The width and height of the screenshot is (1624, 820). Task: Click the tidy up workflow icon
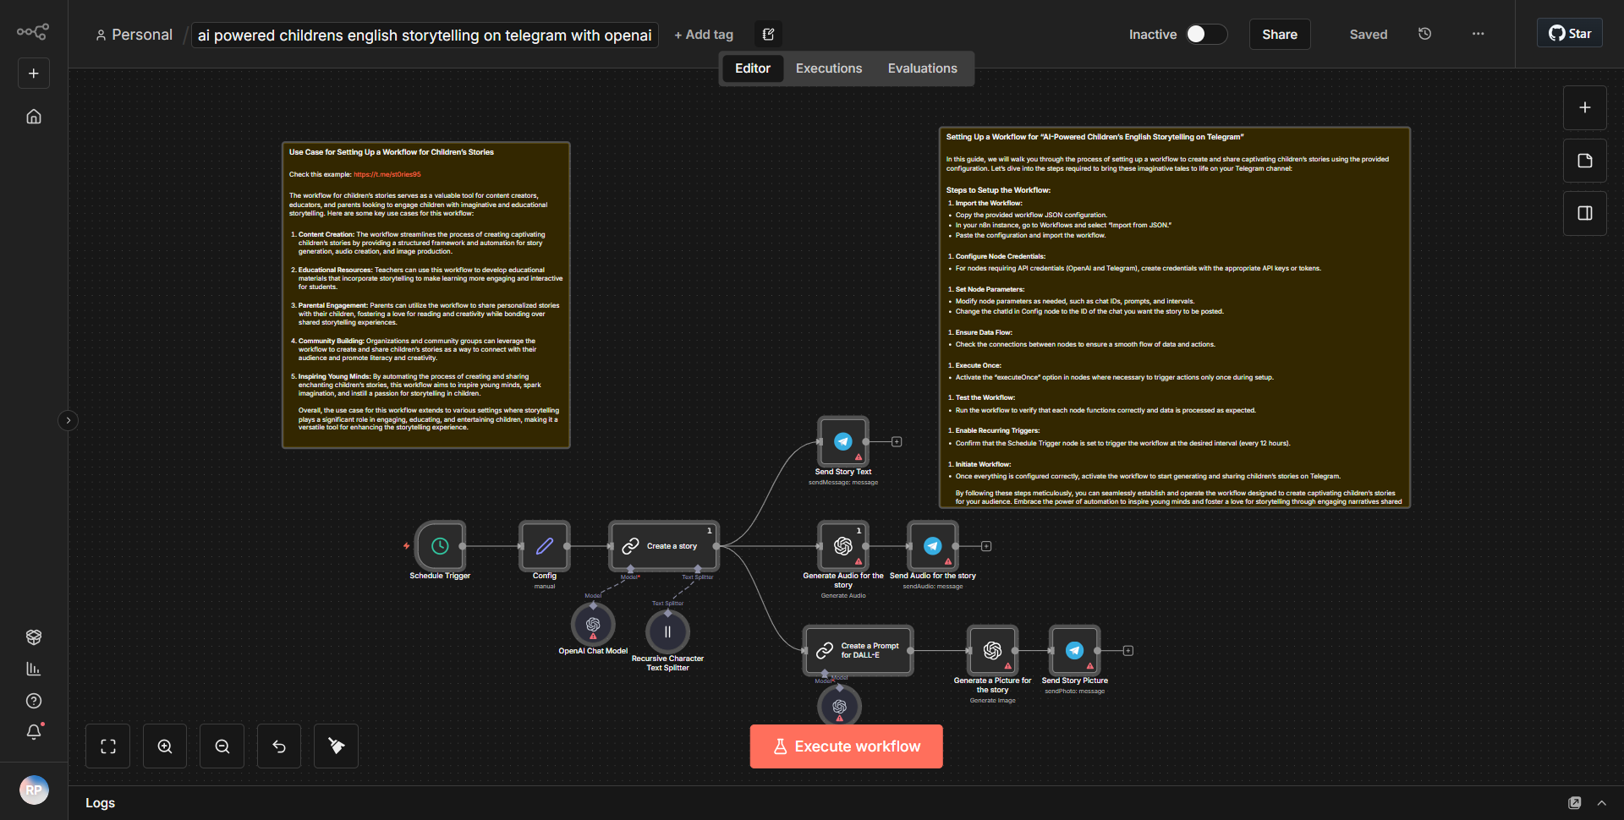click(x=336, y=746)
